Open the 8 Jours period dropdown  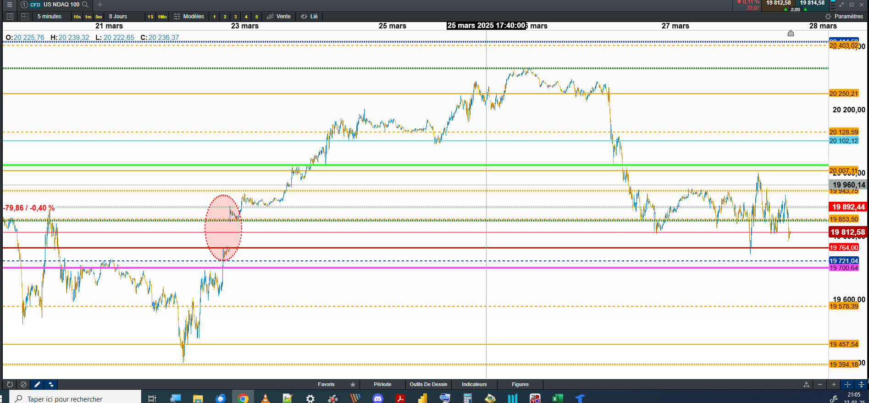pos(118,17)
